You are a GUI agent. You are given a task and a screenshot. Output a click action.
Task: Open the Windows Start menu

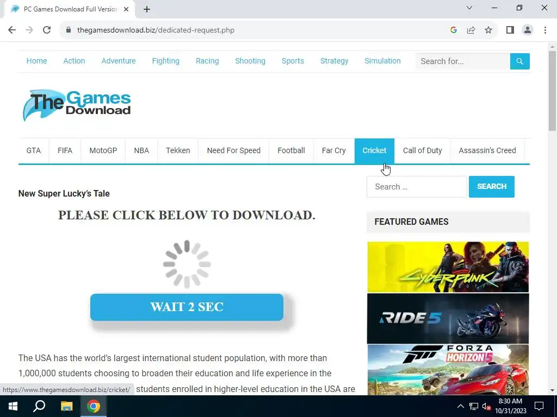tap(13, 406)
